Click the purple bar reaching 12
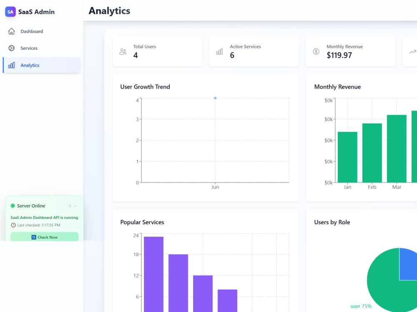 203,294
